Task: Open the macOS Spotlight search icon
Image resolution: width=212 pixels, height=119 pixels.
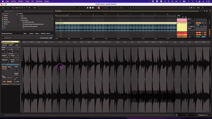Action: point(196,1)
